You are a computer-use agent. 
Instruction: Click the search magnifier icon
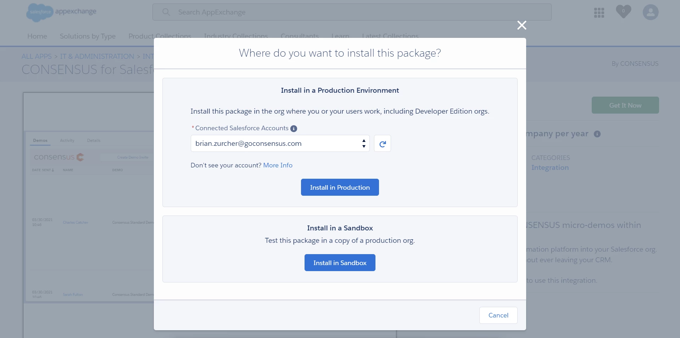click(166, 12)
